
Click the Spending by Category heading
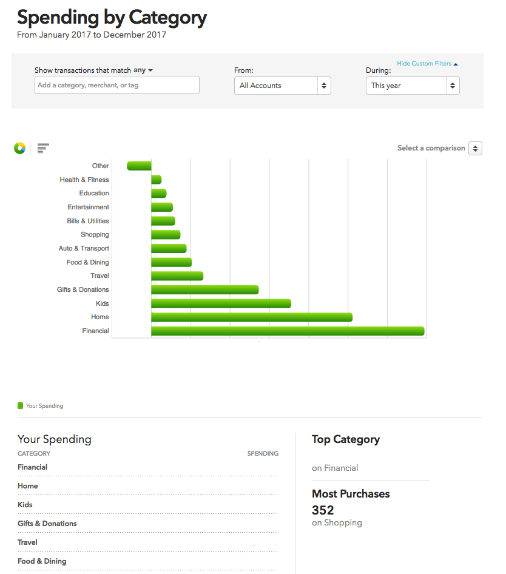[112, 17]
